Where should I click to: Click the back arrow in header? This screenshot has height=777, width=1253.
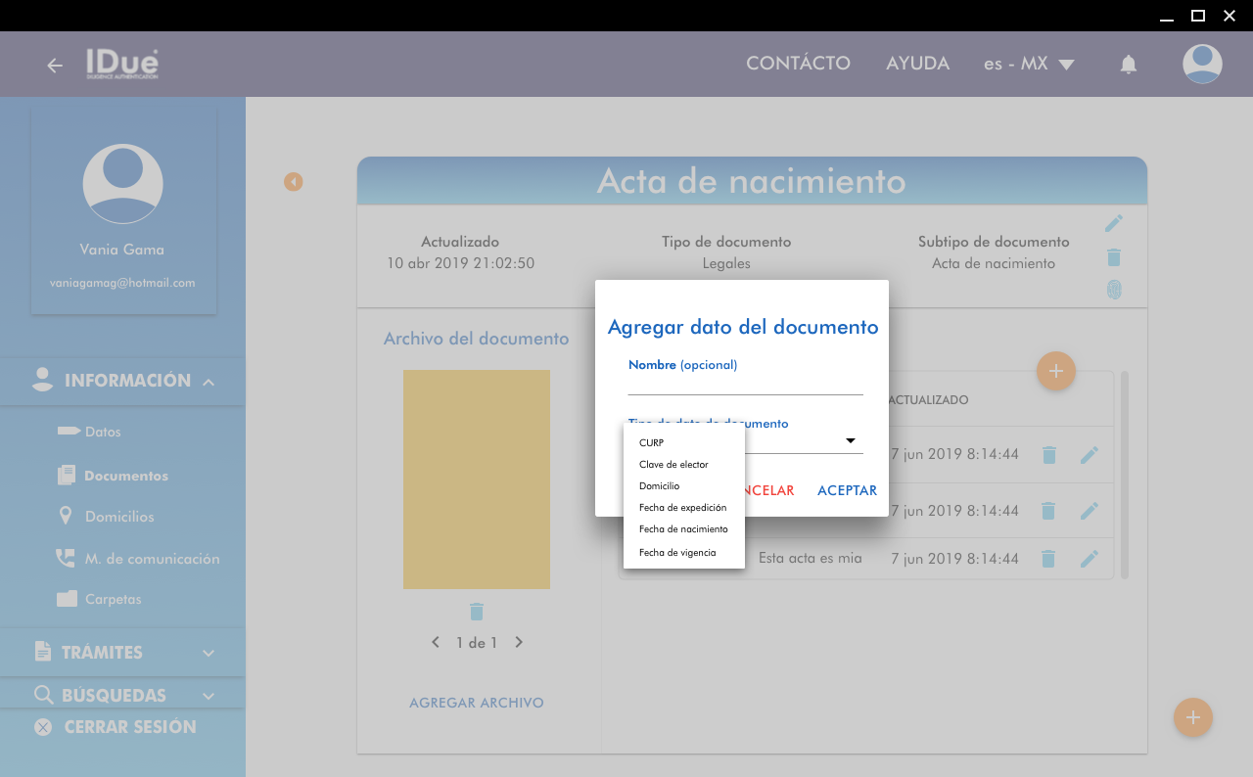tap(55, 66)
